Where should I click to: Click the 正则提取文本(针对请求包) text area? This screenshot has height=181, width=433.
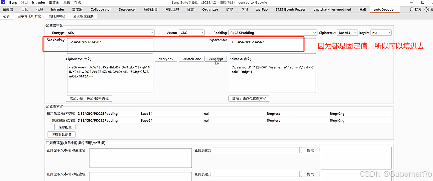coord(140,157)
